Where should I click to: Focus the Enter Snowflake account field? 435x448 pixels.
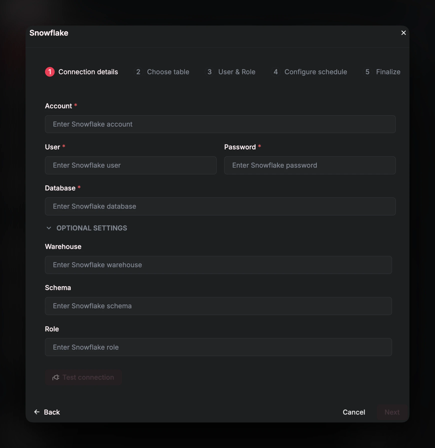click(x=220, y=124)
